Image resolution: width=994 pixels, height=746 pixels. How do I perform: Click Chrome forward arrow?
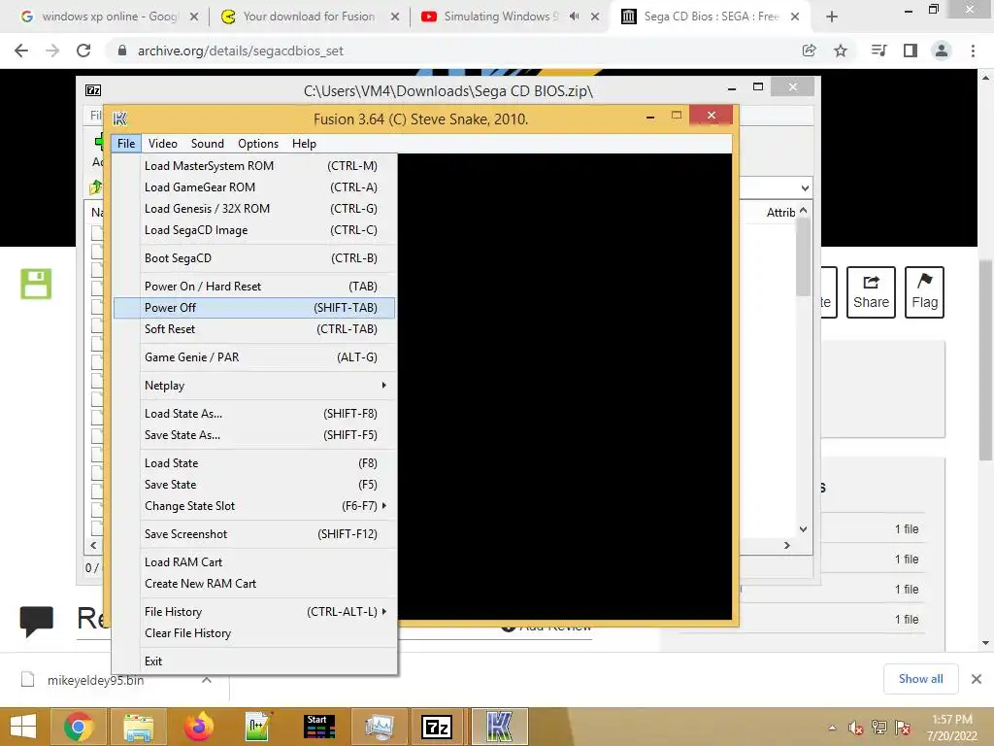(52, 51)
